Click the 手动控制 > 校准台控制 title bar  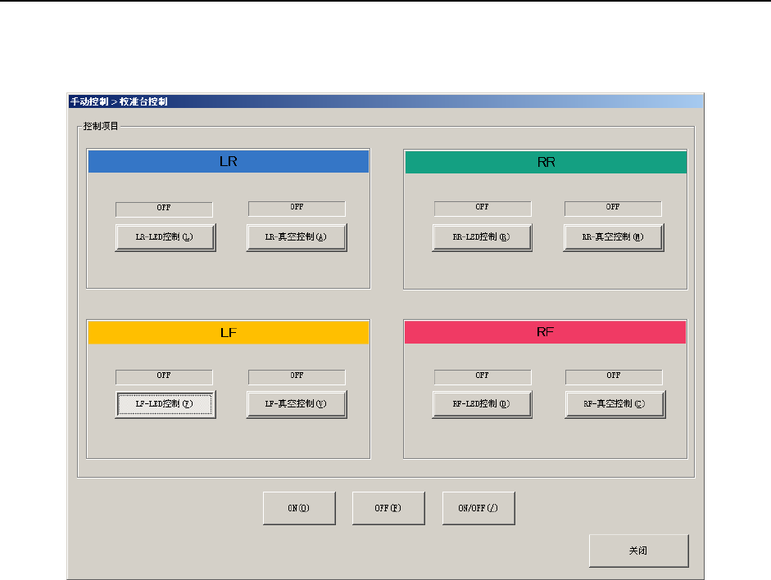pyautogui.click(x=385, y=101)
